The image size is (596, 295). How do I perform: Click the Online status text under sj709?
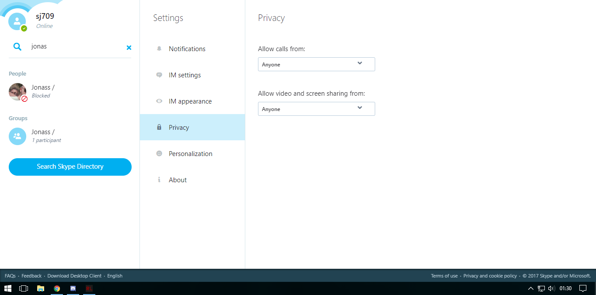[x=45, y=26]
